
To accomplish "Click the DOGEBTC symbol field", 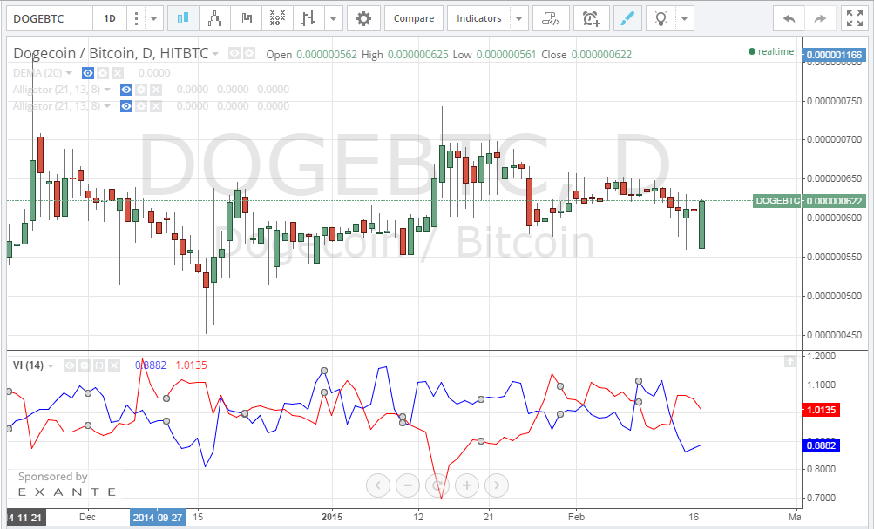I will coord(48,17).
